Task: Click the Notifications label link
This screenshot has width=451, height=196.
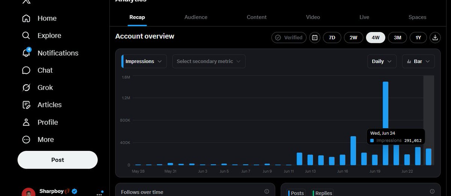Action: click(x=58, y=53)
